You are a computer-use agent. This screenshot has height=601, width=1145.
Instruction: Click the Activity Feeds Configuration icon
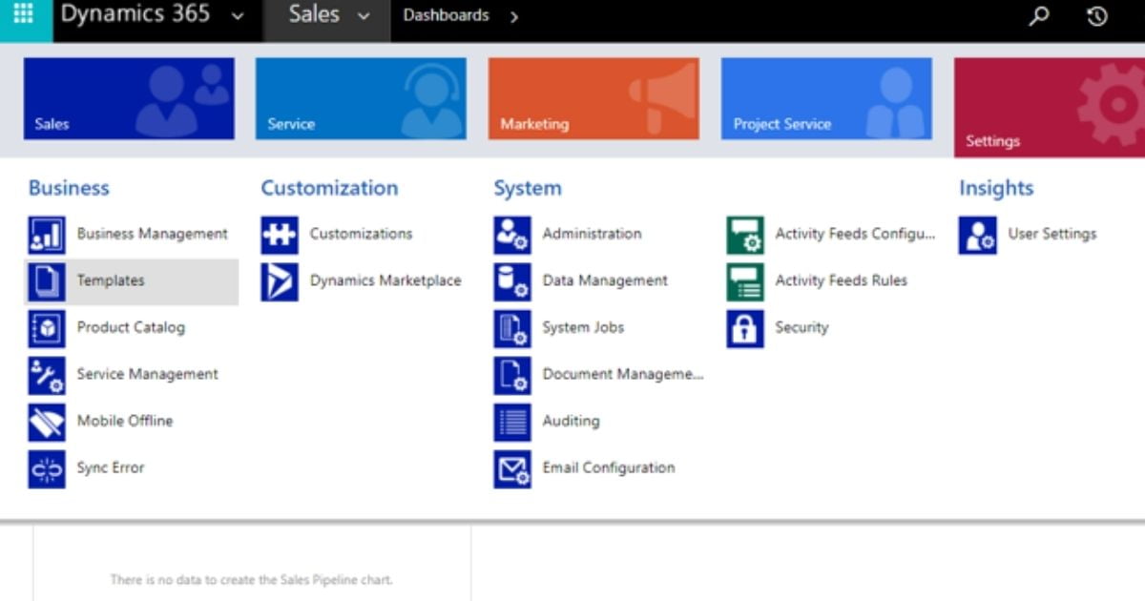745,235
